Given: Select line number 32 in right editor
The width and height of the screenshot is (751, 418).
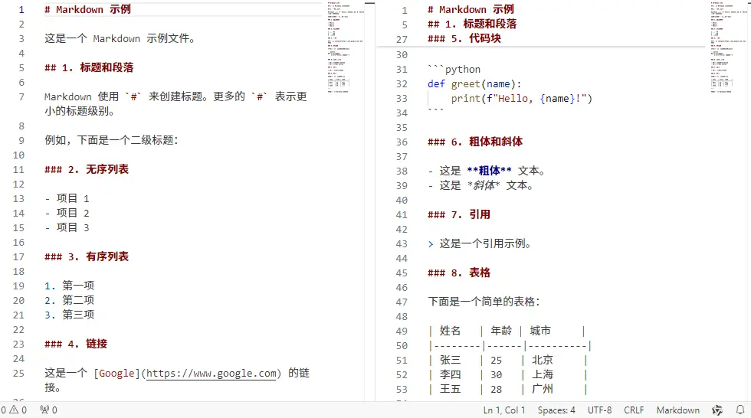Looking at the screenshot, I should (402, 84).
